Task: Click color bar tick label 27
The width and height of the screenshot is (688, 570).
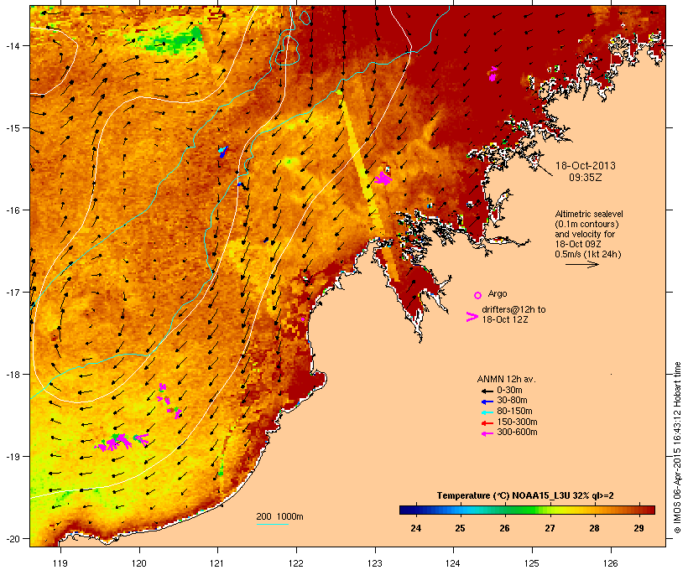Action: point(550,528)
